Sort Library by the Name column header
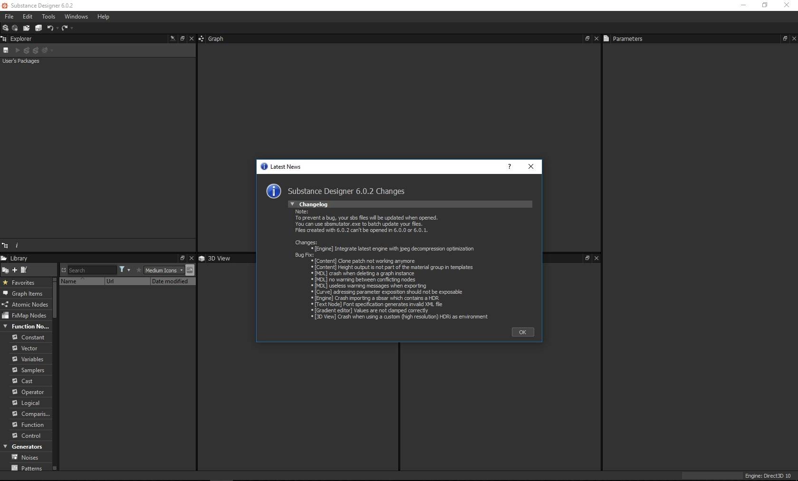The height and width of the screenshot is (481, 798). 82,281
